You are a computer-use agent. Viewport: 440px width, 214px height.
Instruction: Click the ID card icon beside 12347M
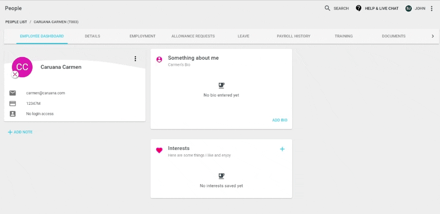[x=13, y=103]
